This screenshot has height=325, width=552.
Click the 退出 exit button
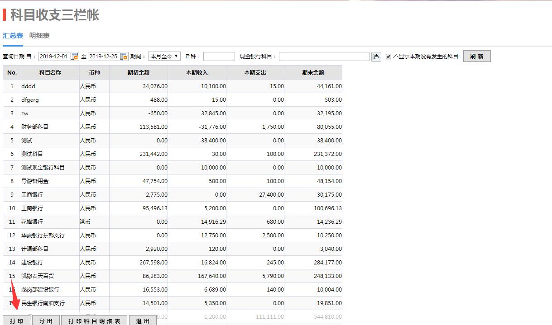pos(143,320)
